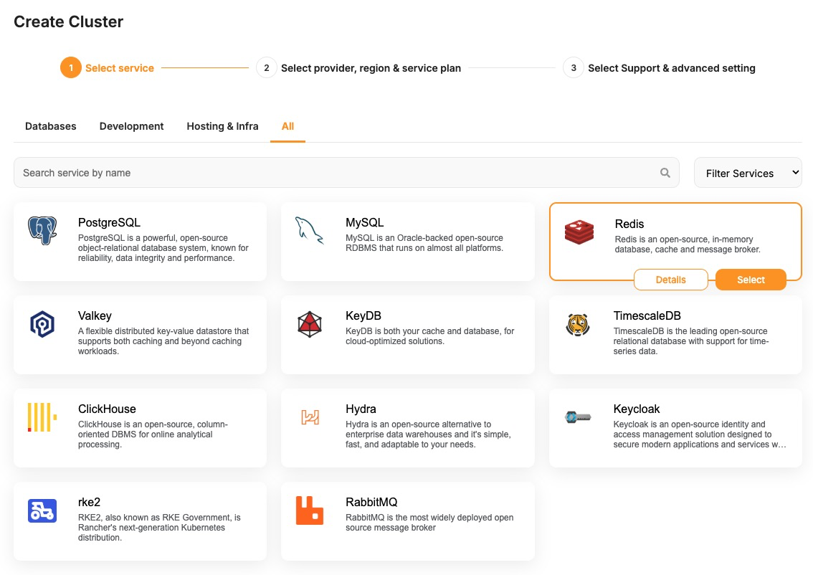Screen dimensions: 813x575
Task: Click the search magnifier icon
Action: (665, 173)
